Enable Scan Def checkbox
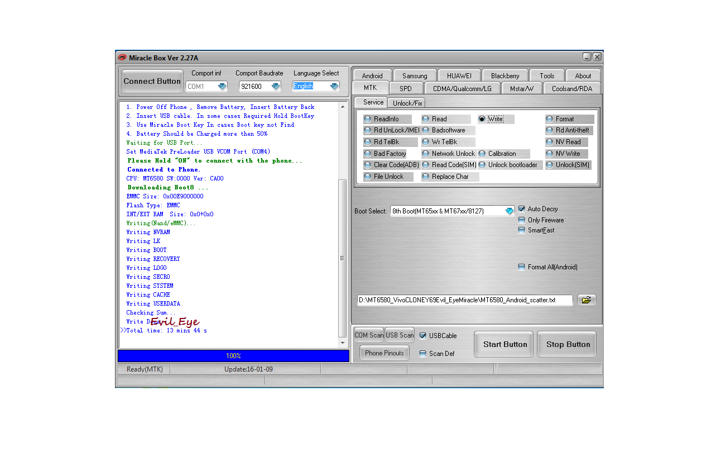This screenshot has width=711, height=466. [x=423, y=354]
